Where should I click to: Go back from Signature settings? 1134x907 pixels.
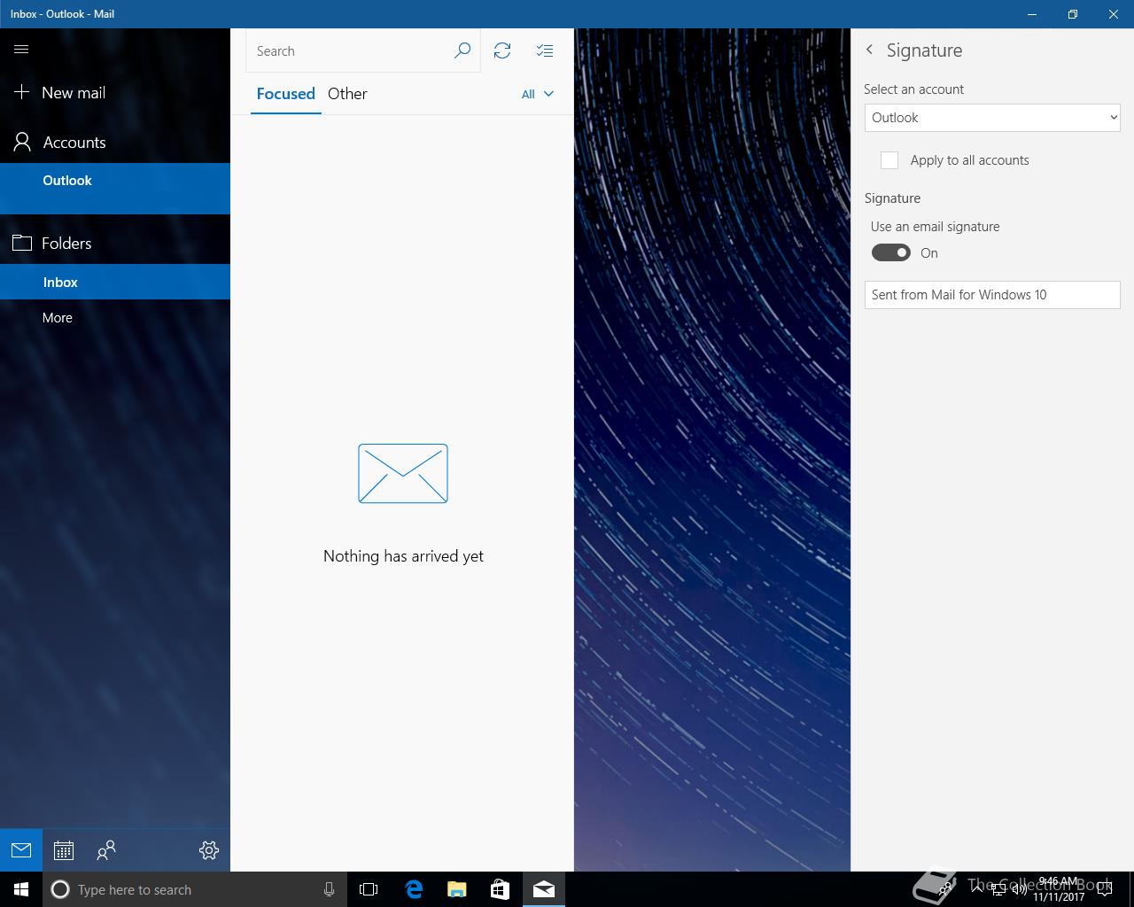coord(869,50)
